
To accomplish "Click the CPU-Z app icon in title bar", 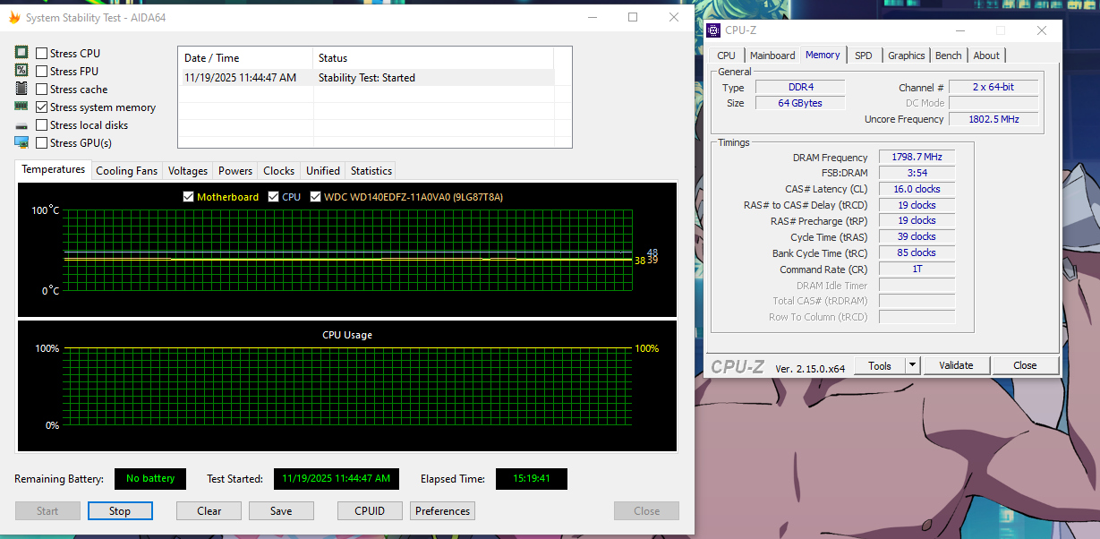I will [x=713, y=30].
